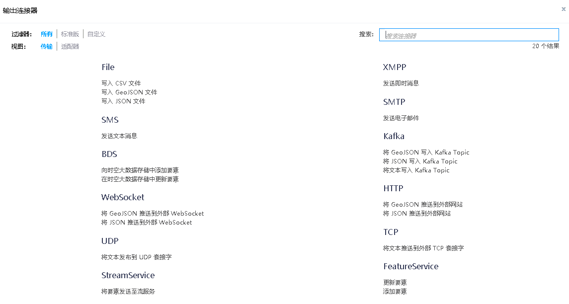选择过滤器中的"标准版"选项

click(70, 34)
